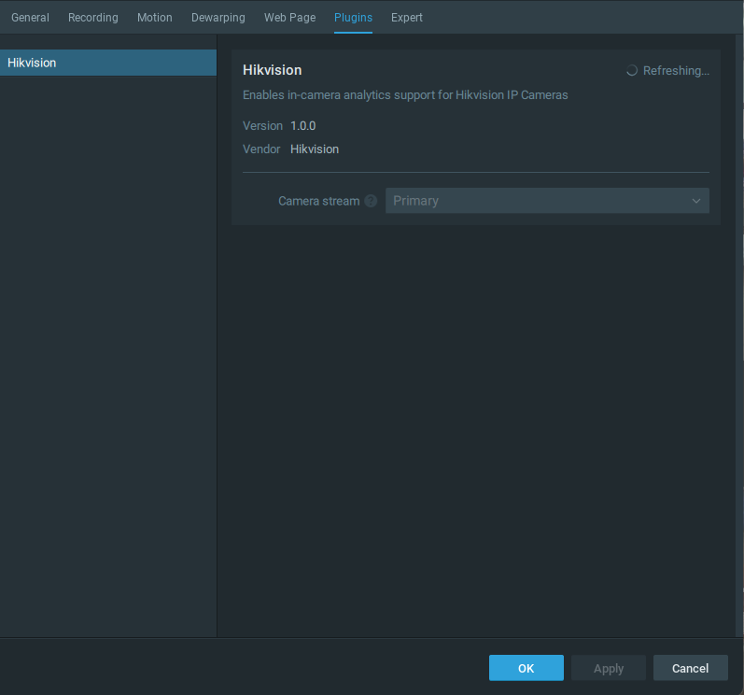Click the refreshing spinner icon

(x=632, y=70)
